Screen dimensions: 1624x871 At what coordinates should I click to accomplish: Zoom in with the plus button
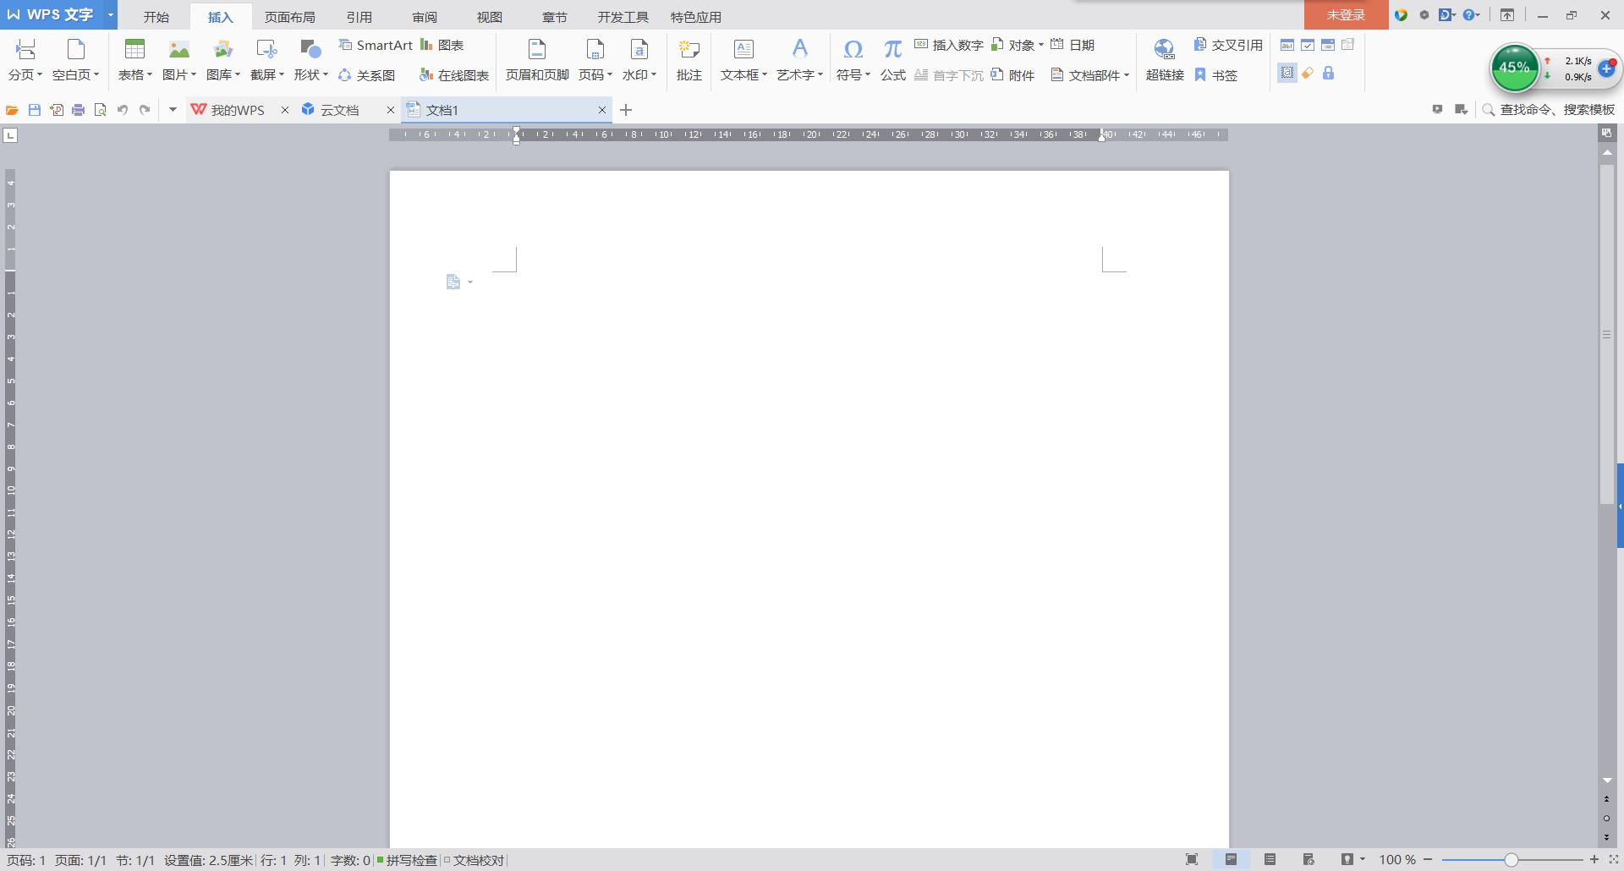1594,860
